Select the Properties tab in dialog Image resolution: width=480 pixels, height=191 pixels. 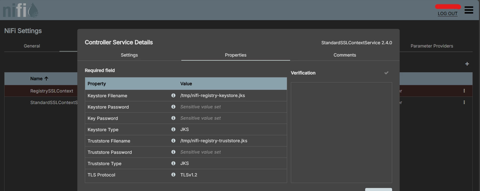tap(235, 55)
